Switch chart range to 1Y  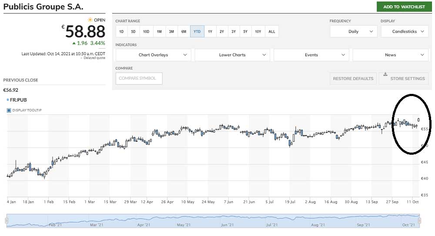[x=210, y=32]
